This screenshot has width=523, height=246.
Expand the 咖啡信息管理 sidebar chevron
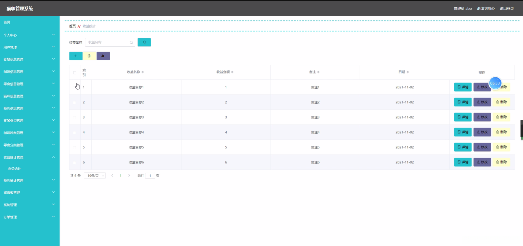(53, 71)
